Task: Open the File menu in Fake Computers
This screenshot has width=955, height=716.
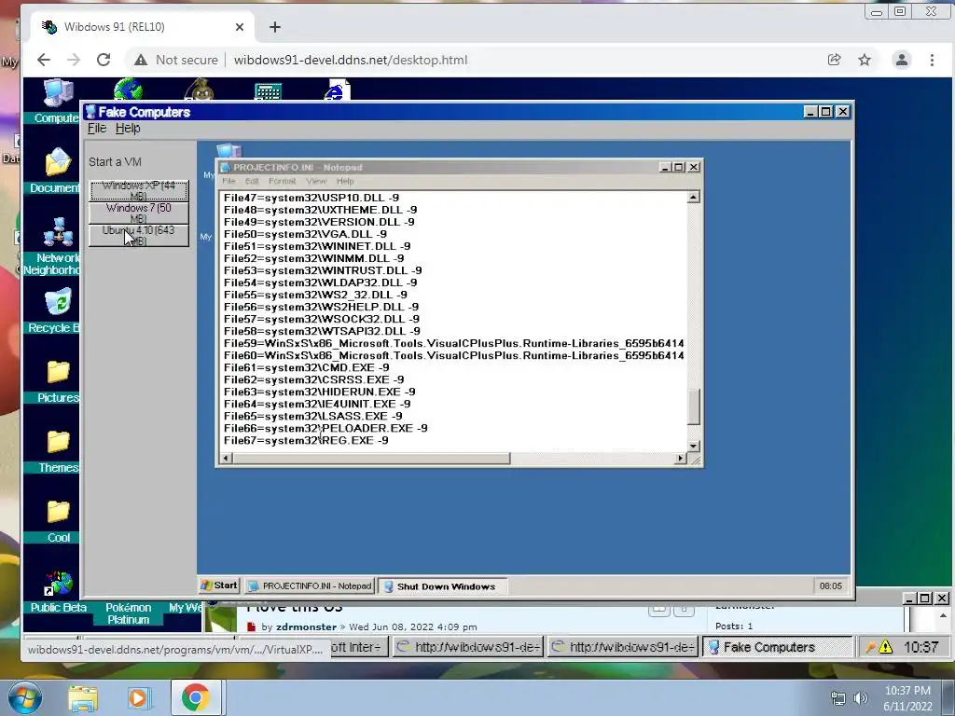Action: point(97,129)
